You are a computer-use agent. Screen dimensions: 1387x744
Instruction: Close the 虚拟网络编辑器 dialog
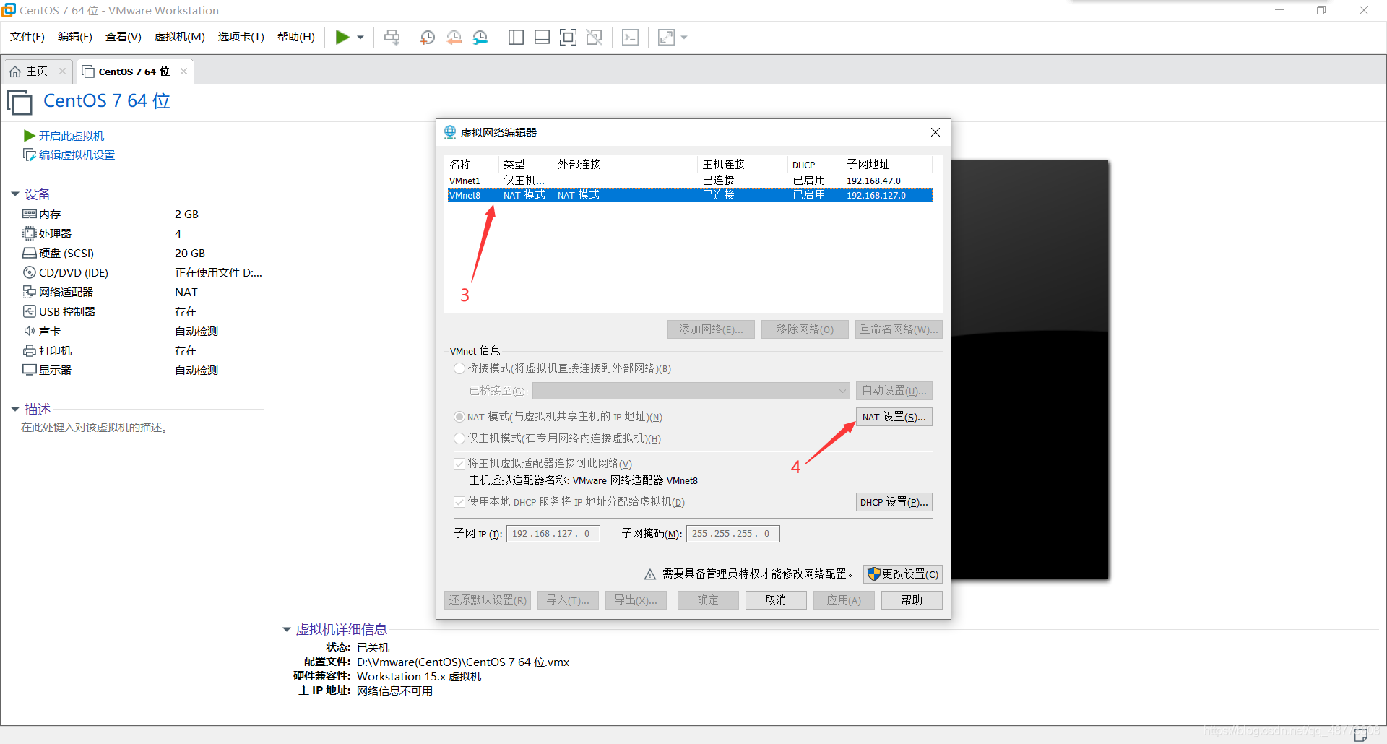936,132
